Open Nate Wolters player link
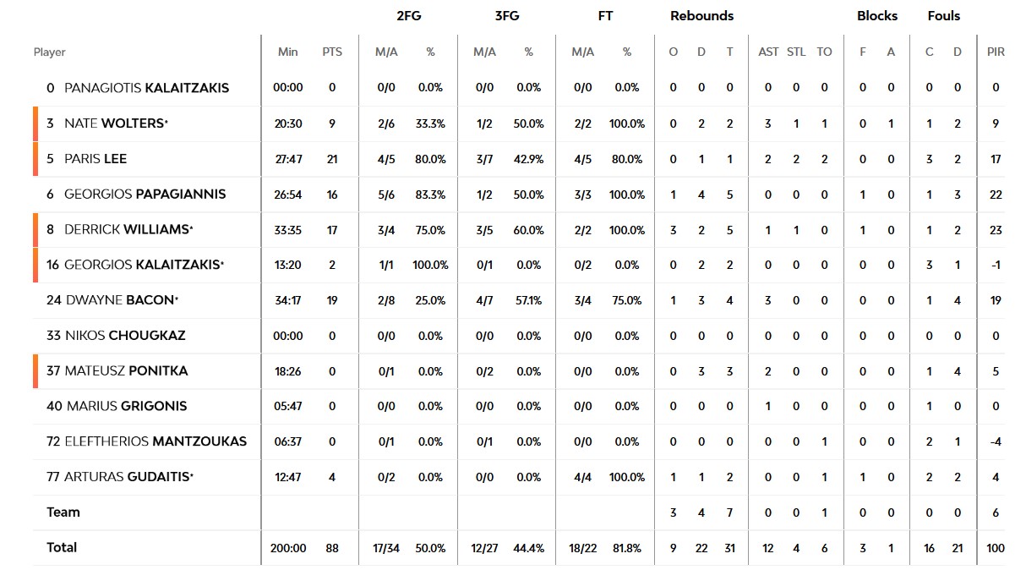1026x581 pixels. tap(114, 123)
